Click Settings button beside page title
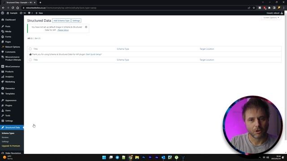 click(x=76, y=21)
